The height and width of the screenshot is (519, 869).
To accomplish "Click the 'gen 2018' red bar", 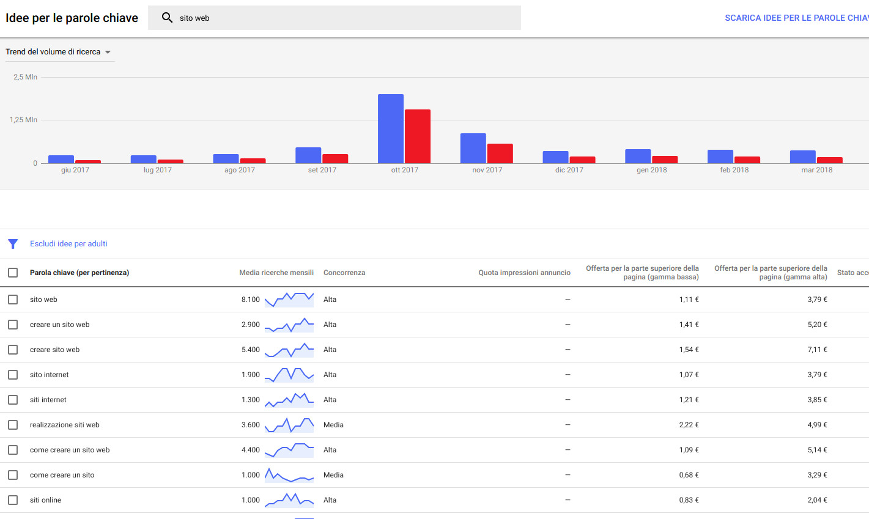I will 665,160.
